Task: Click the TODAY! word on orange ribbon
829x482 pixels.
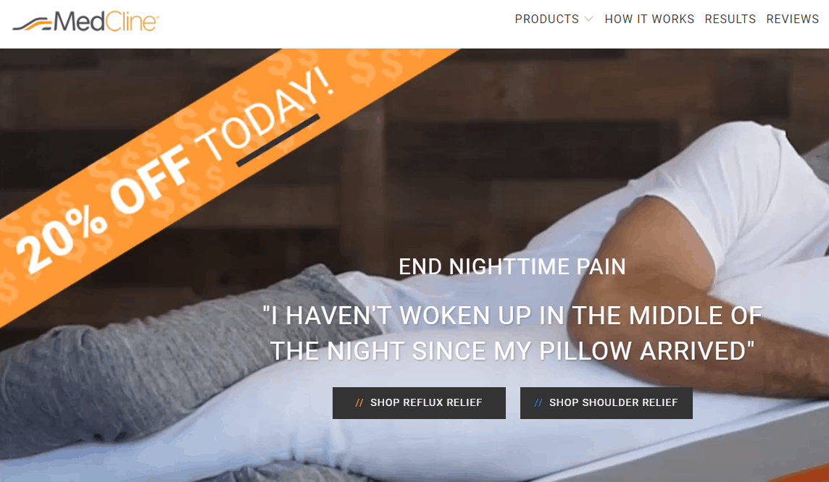Action: 265,114
